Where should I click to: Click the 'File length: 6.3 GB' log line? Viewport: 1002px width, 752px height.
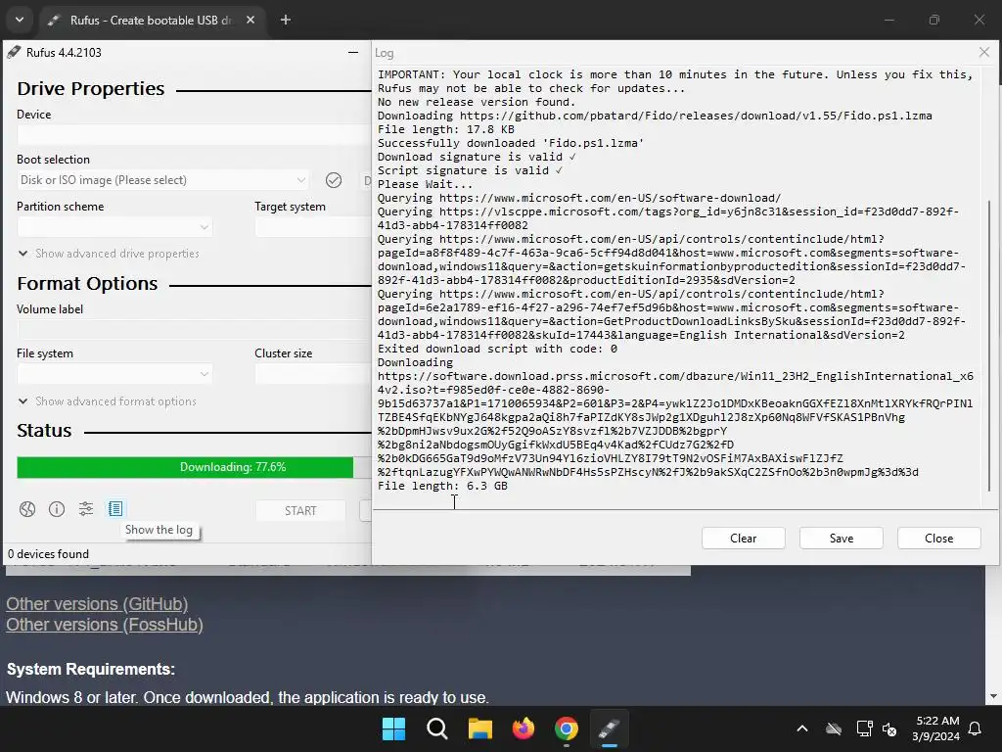[442, 486]
